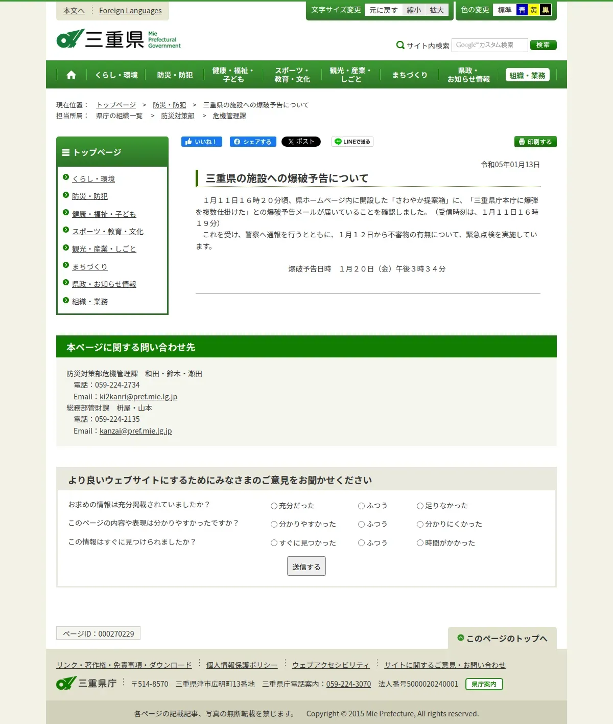Click the 送信する submit button
613x724 pixels.
306,566
